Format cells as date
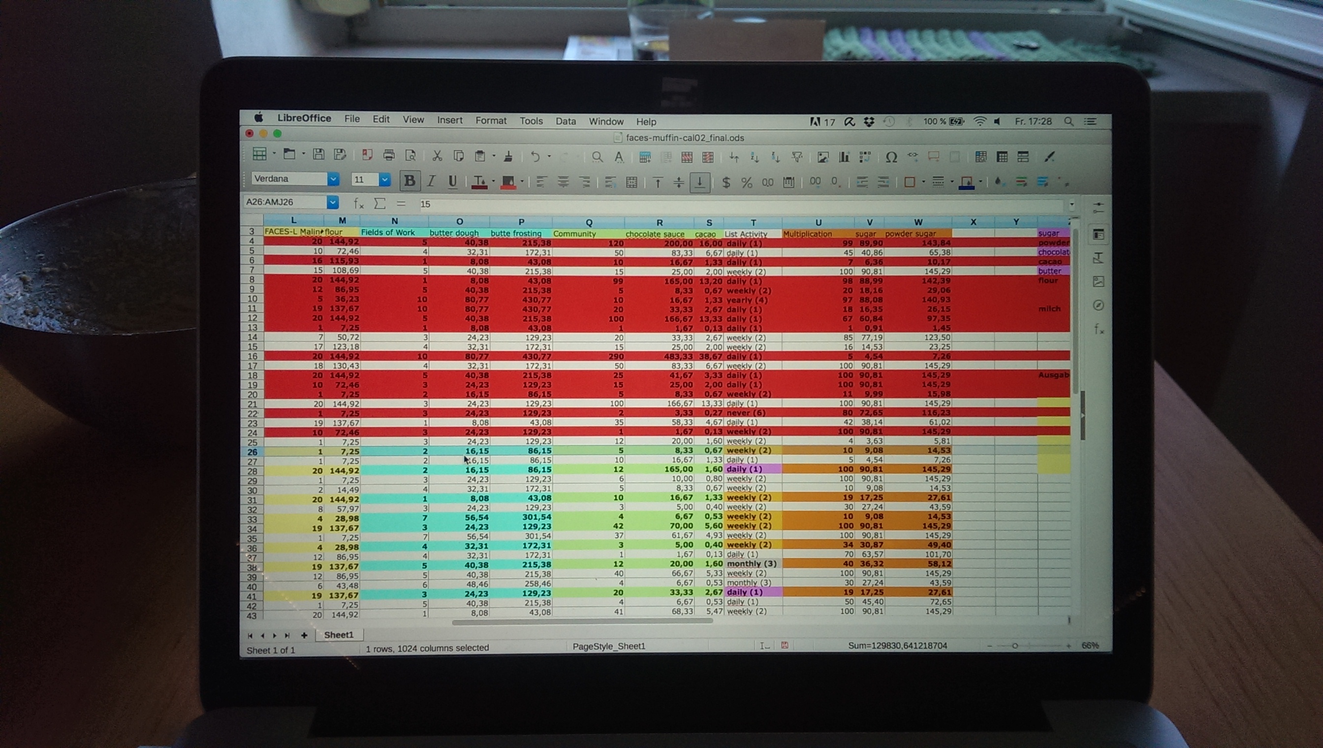Screen dimensions: 1323x748 coord(788,183)
